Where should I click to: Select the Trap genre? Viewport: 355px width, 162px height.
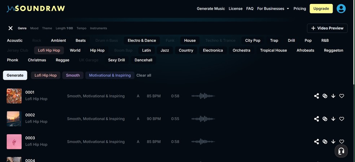click(x=274, y=40)
